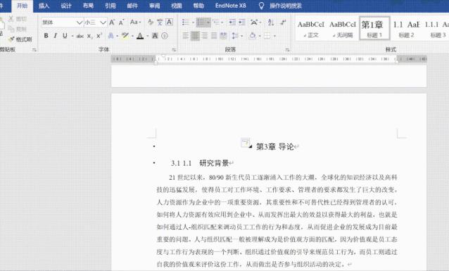Toggle bold formatting
The image size is (449, 271).
click(46, 36)
